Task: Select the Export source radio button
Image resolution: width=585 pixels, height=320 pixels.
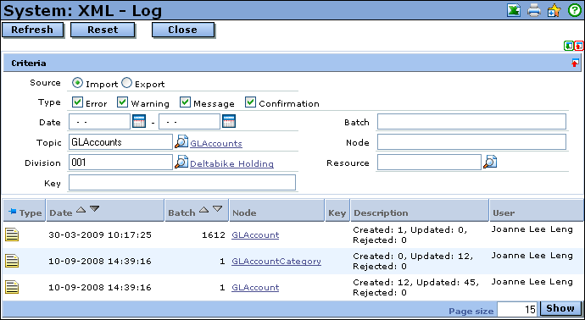Action: click(x=127, y=83)
